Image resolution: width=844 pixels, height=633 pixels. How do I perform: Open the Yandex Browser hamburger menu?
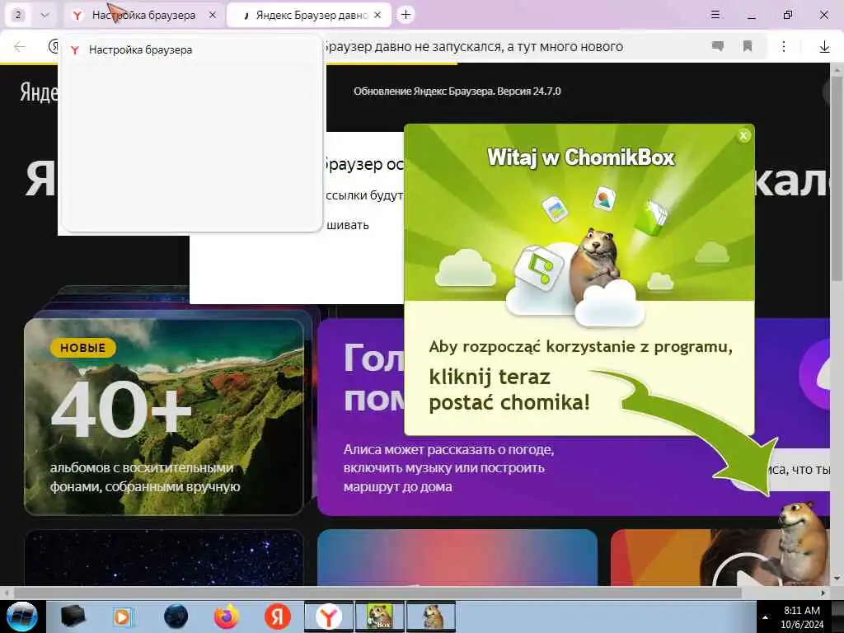click(x=715, y=15)
